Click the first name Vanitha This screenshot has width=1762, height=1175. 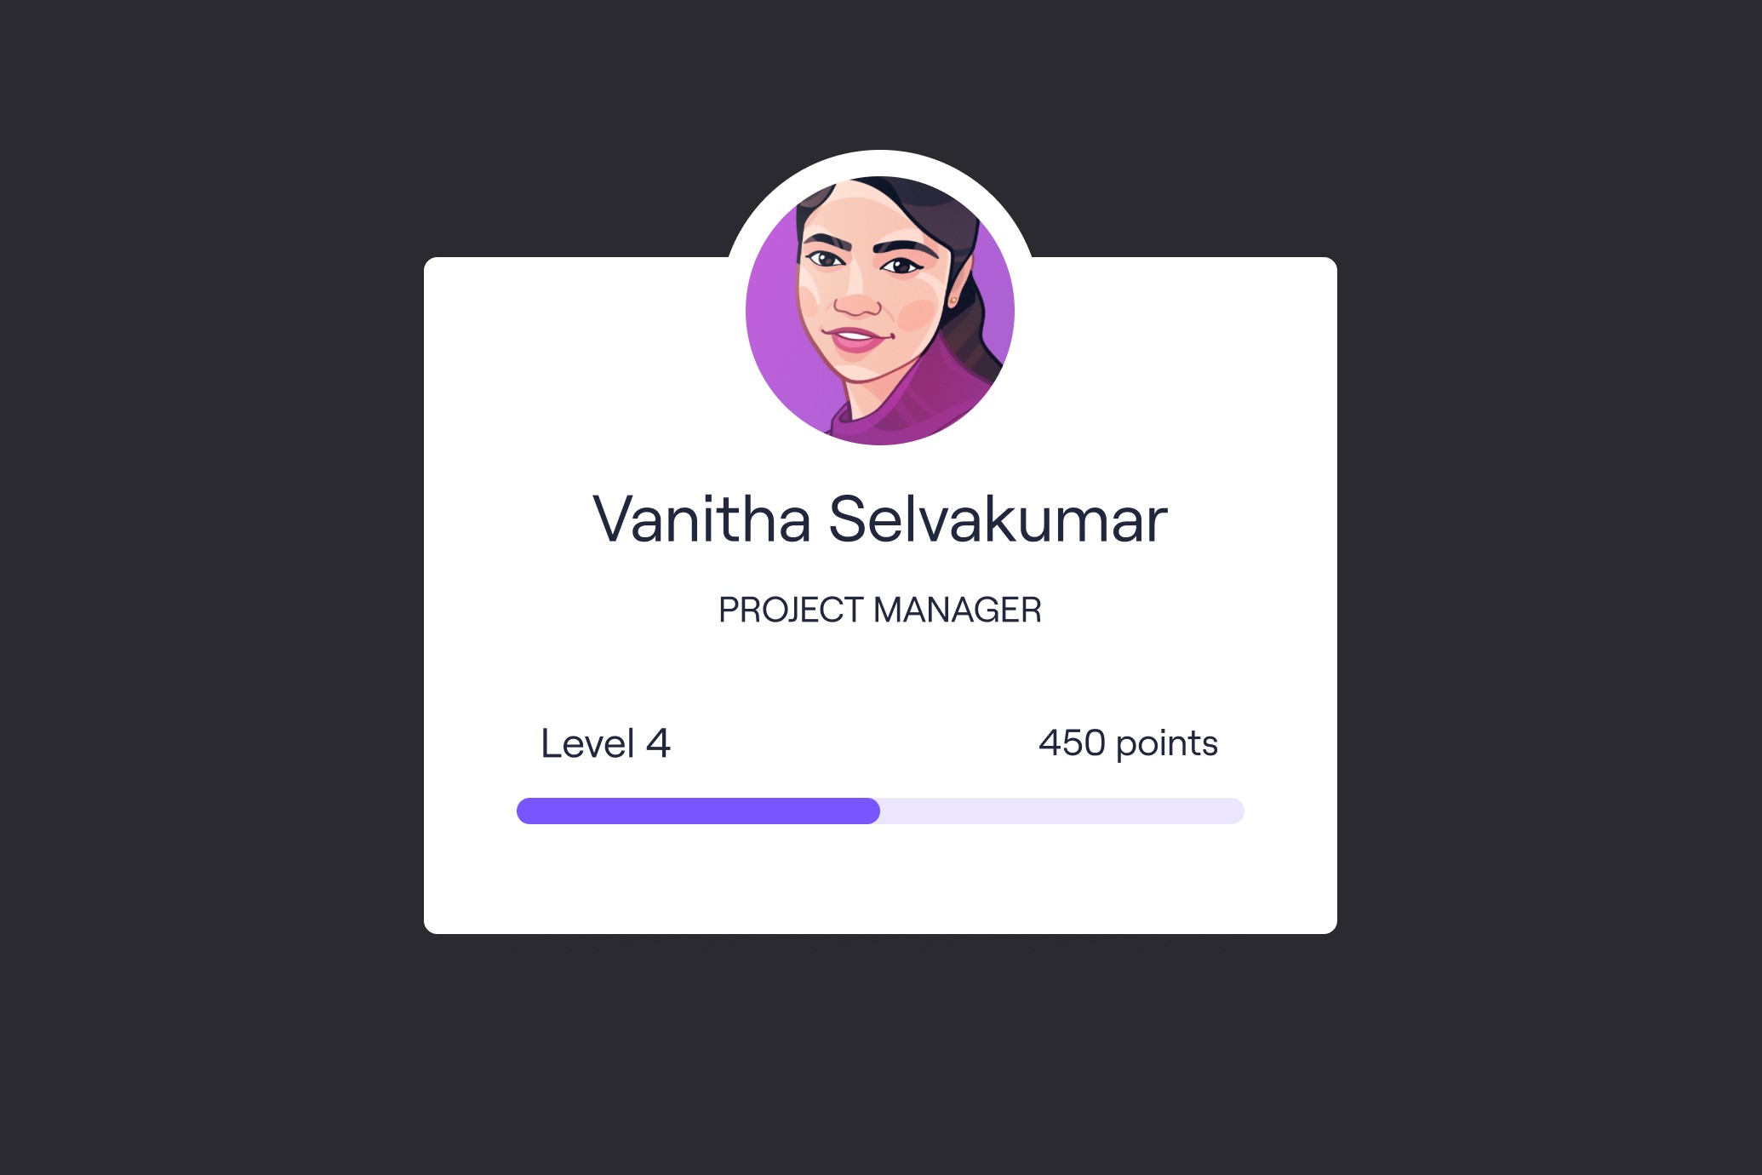(x=702, y=519)
